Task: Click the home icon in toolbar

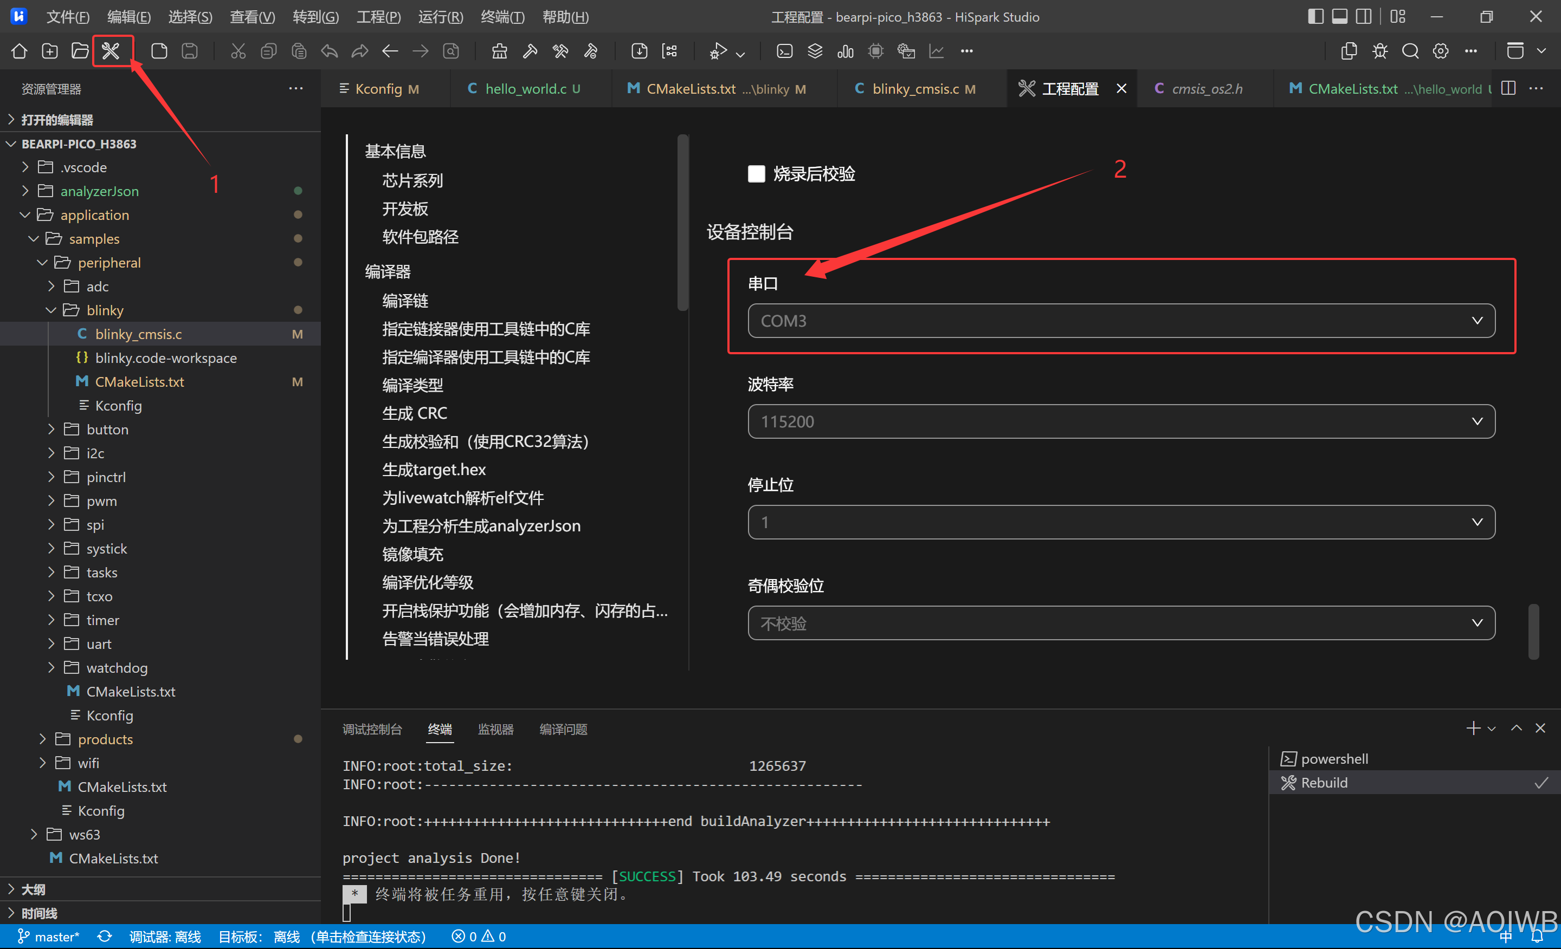Action: click(19, 51)
